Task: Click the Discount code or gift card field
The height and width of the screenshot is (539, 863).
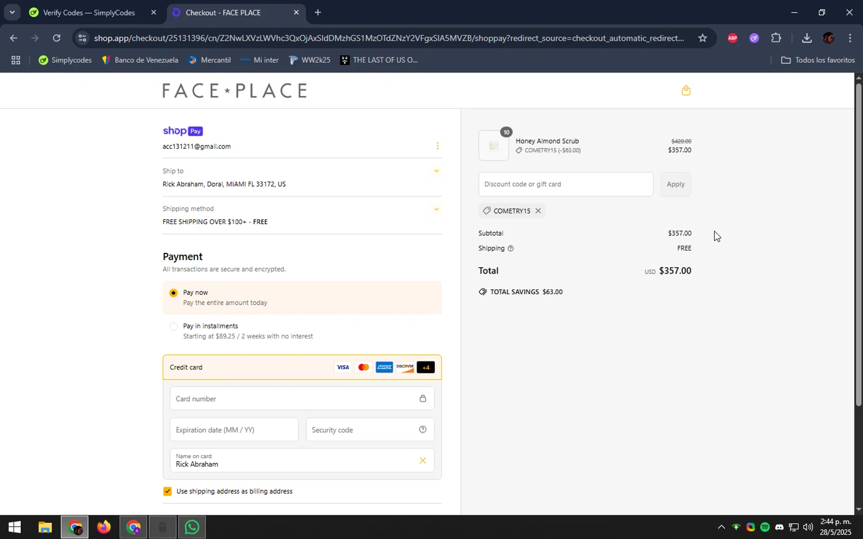Action: (566, 184)
